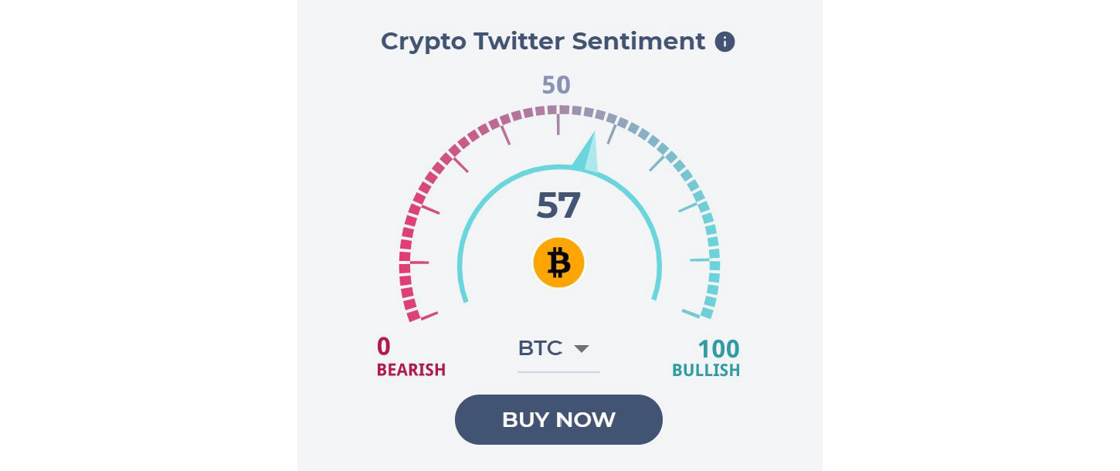The image size is (1120, 471).
Task: Click the BULLISH text
Action: point(706,370)
